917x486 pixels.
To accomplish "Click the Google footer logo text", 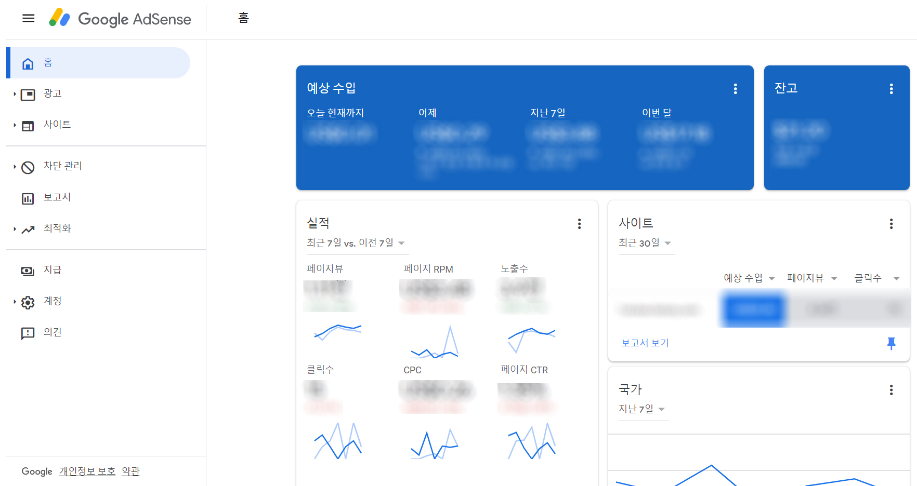I will pos(37,471).
